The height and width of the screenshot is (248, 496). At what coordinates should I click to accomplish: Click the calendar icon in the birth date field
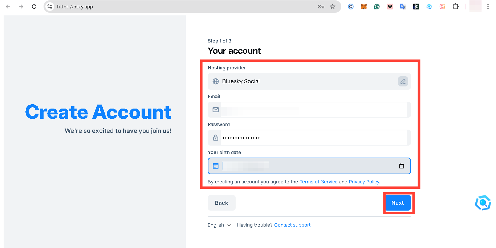(x=215, y=166)
